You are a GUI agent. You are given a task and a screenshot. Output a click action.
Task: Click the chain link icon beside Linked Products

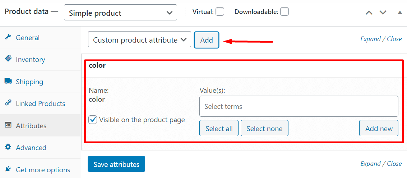pyautogui.click(x=8, y=103)
